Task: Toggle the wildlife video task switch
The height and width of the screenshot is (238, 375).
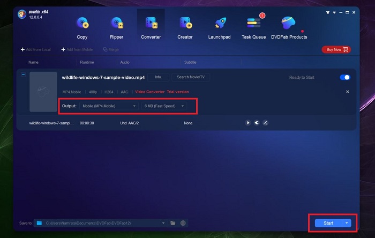Action: coord(345,77)
